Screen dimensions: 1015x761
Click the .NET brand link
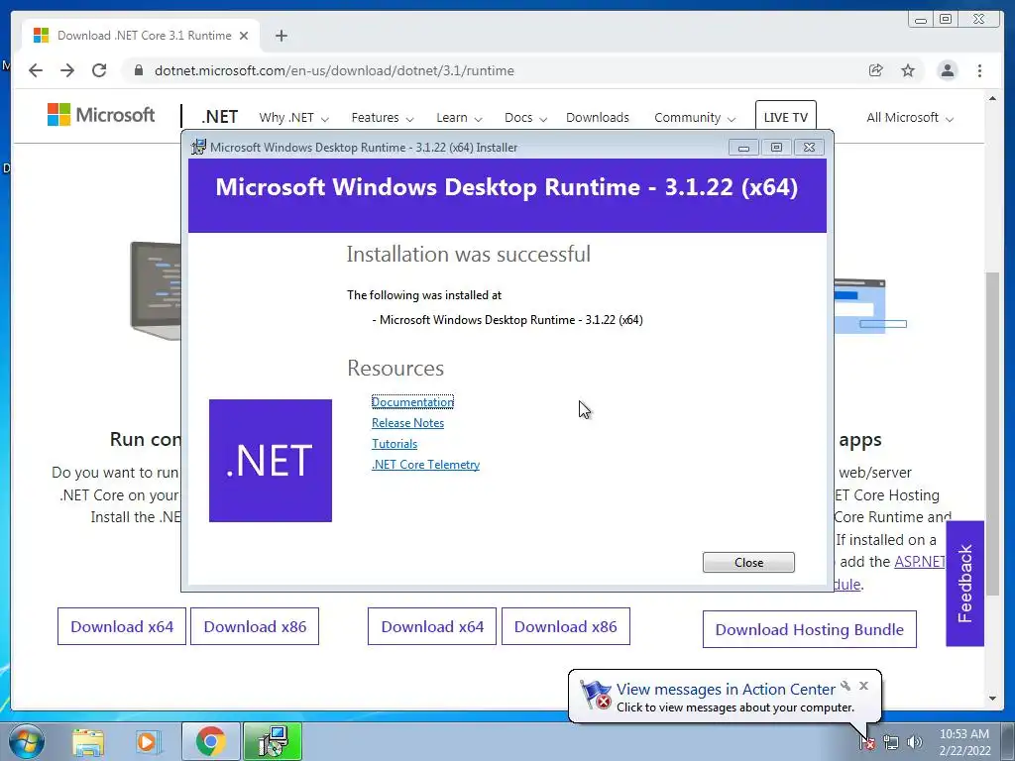click(x=219, y=117)
